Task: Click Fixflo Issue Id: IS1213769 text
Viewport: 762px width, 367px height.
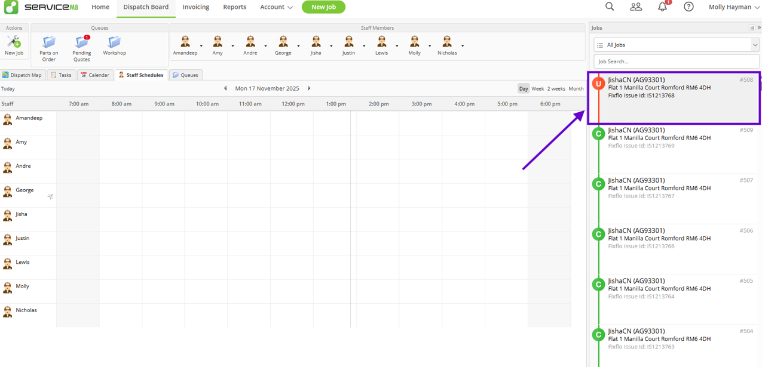Action: [641, 146]
